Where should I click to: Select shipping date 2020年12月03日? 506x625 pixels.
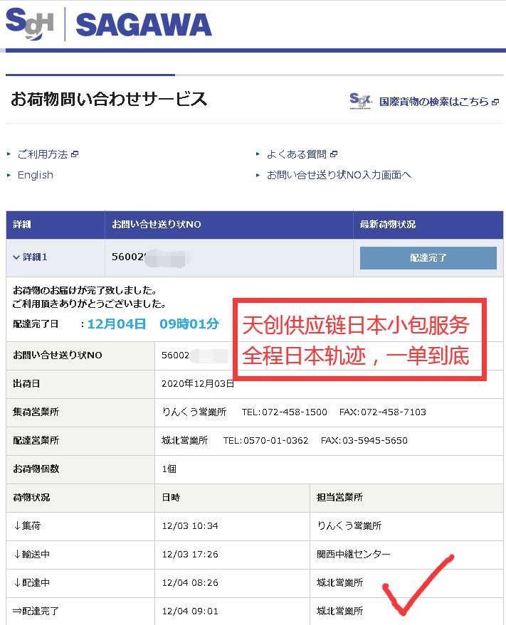click(198, 384)
